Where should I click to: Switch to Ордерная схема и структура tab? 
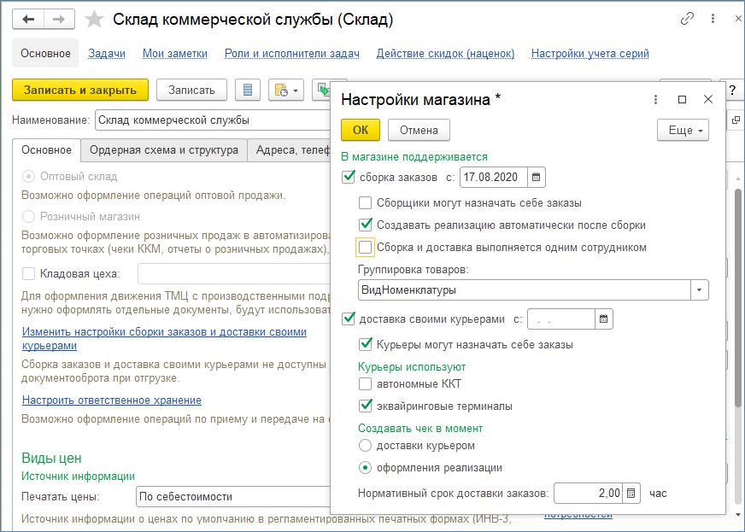tap(164, 150)
